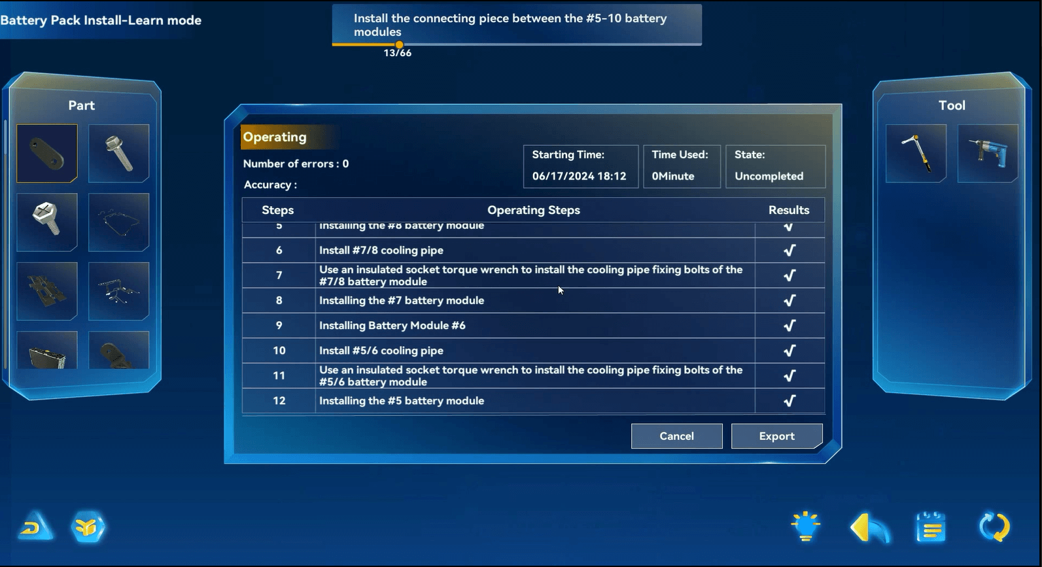Select the wiring harness part
The width and height of the screenshot is (1042, 567).
pyautogui.click(x=118, y=291)
